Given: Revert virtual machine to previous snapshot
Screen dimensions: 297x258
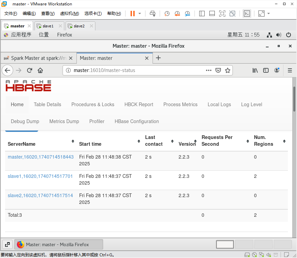Looking at the screenshot, I should tap(177, 14).
